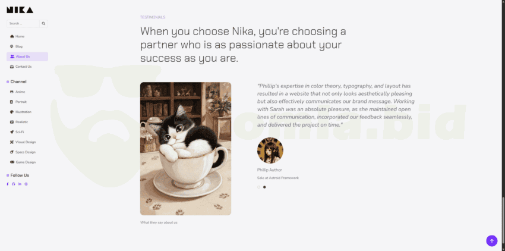Click the cat in teacup image
Screen dimensions: 505x251
pyautogui.click(x=185, y=149)
